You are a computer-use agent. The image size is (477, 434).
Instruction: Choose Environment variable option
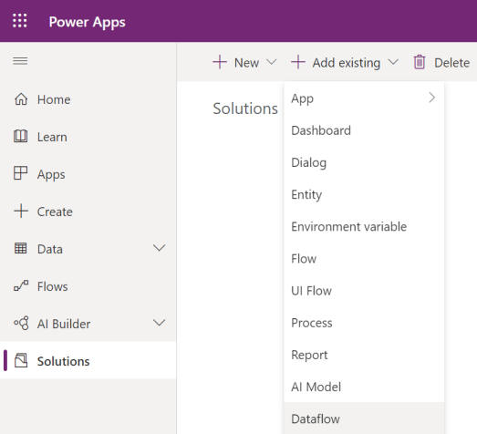coord(364,227)
